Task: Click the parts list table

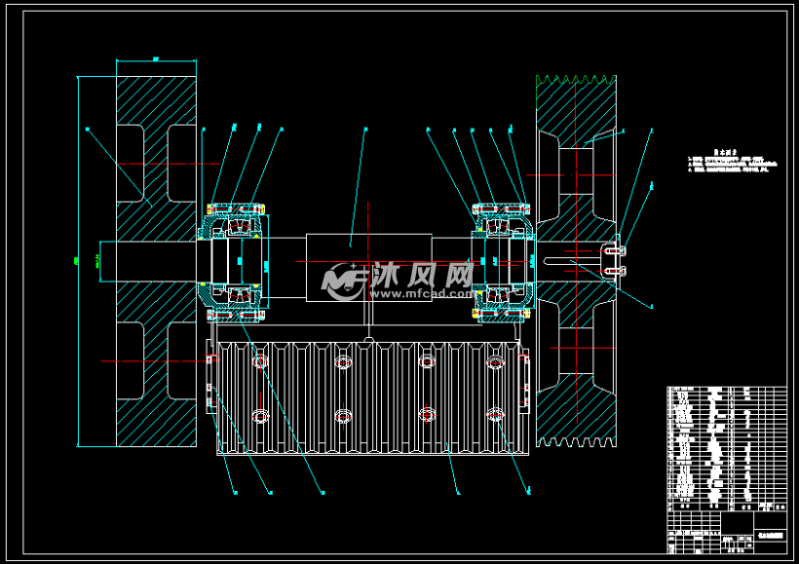Action: coord(726,448)
